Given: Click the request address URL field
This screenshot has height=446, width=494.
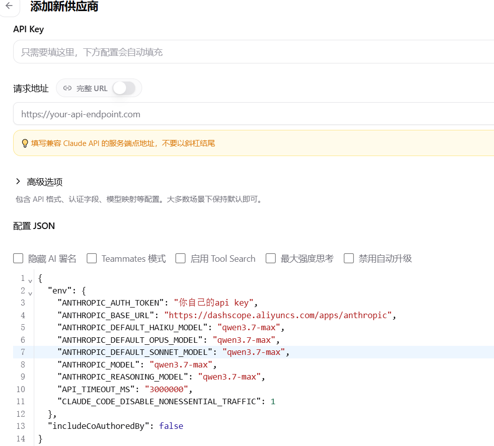Looking at the screenshot, I should (253, 114).
